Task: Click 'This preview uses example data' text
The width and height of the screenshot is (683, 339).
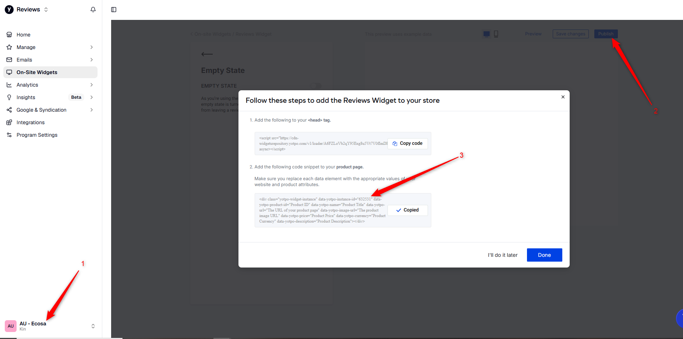Action: pos(398,34)
